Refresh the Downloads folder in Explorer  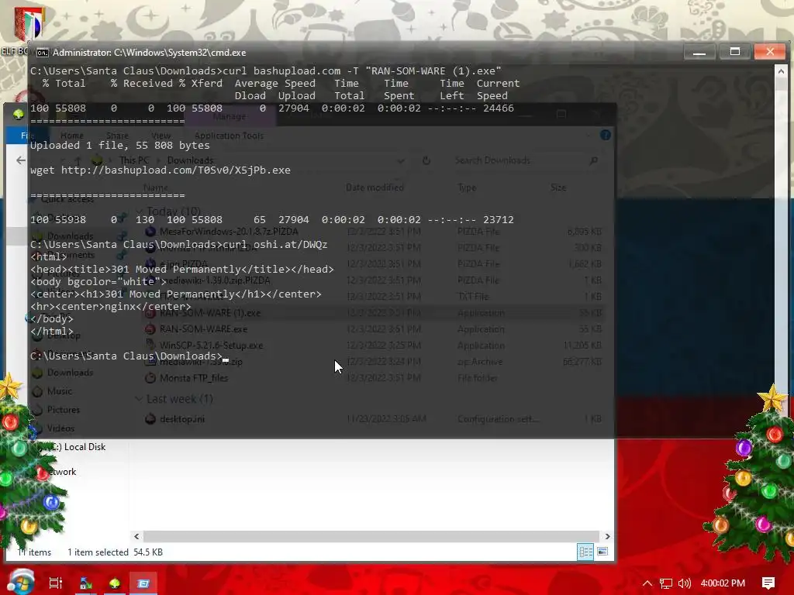pyautogui.click(x=426, y=160)
